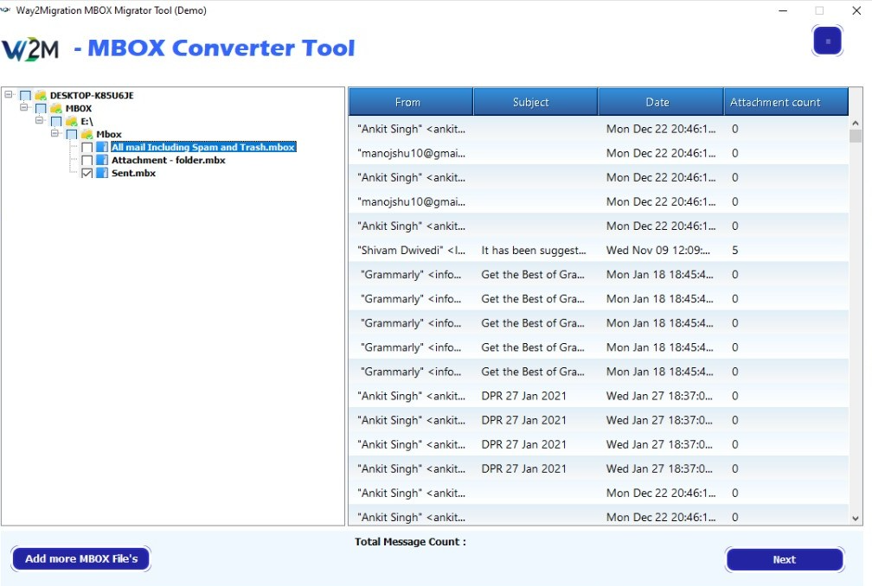Uncheck the Sent.mbx checkbox

click(87, 174)
